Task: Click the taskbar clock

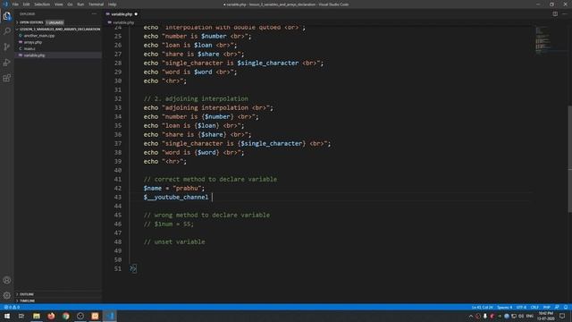Action: click(546, 316)
